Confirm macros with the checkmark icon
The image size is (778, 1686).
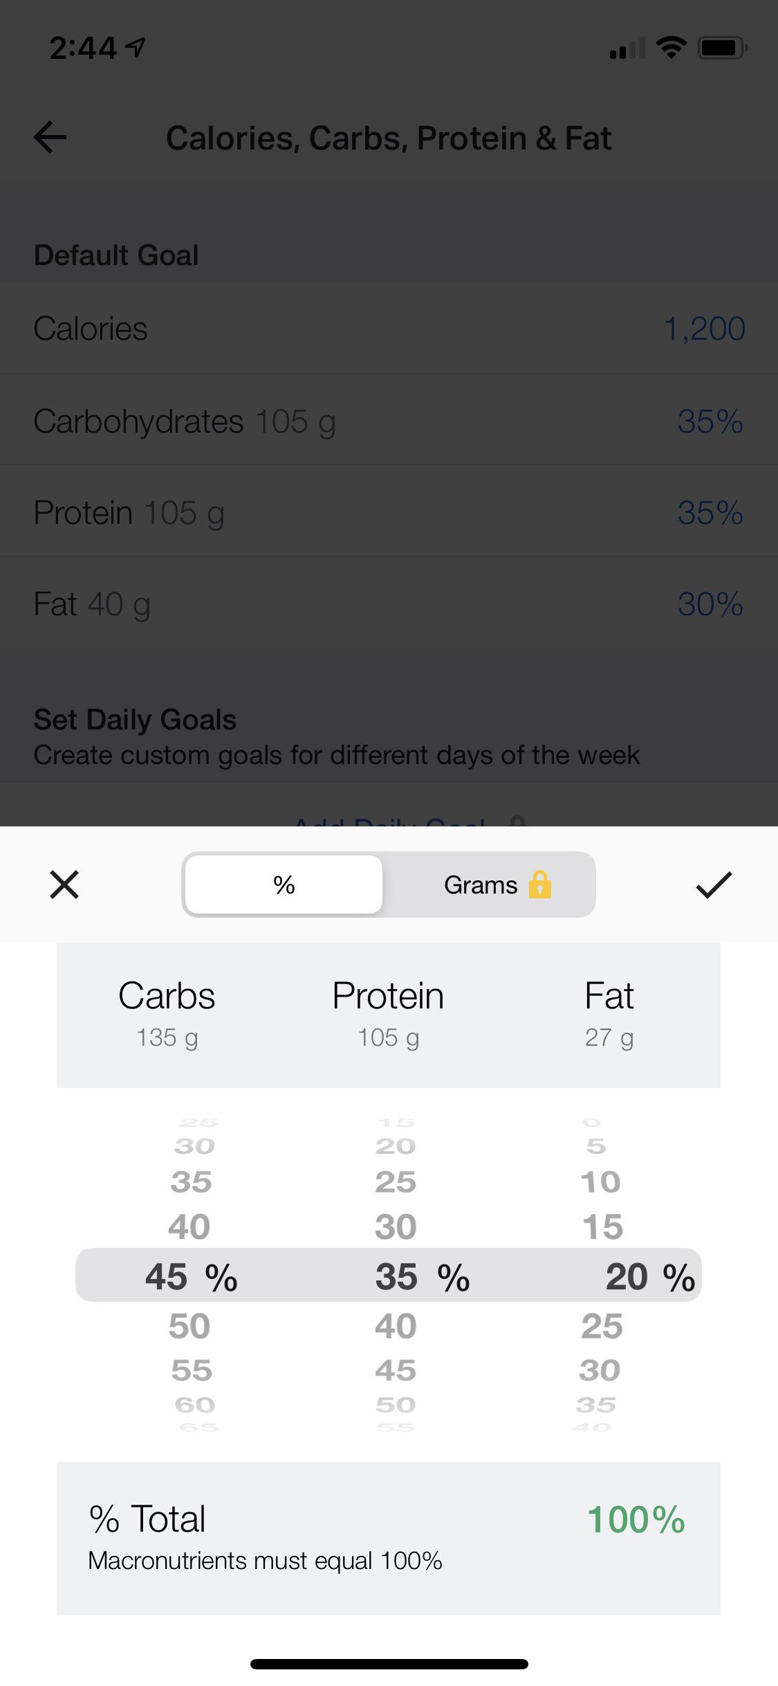[714, 885]
